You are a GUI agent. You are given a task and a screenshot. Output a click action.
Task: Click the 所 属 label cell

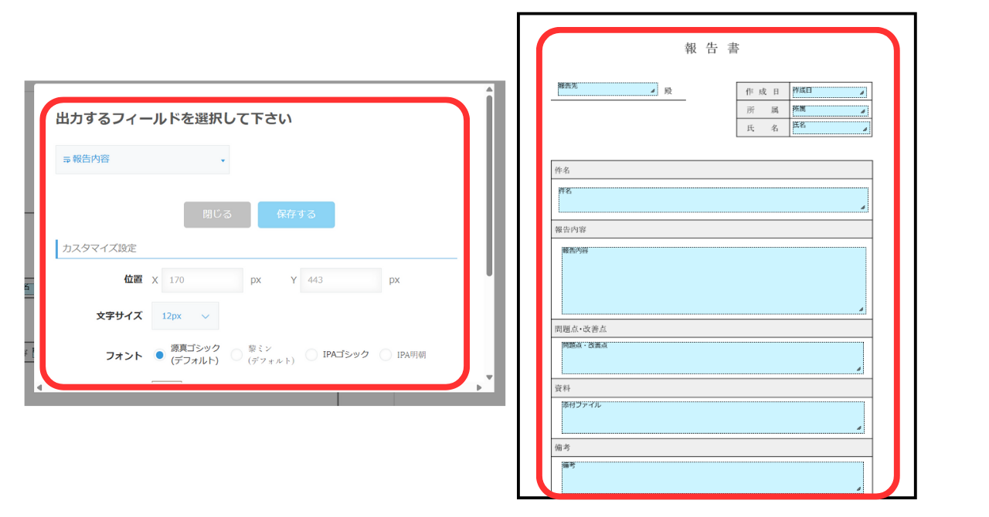tap(763, 110)
